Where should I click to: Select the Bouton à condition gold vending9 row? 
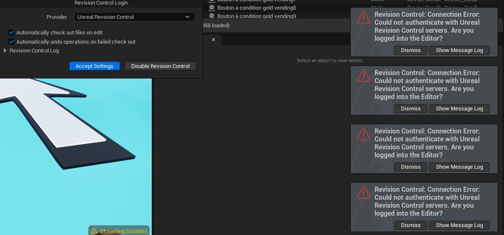point(256,16)
